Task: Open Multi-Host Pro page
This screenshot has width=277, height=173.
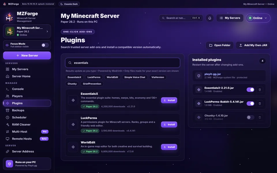Action: (x=27, y=132)
